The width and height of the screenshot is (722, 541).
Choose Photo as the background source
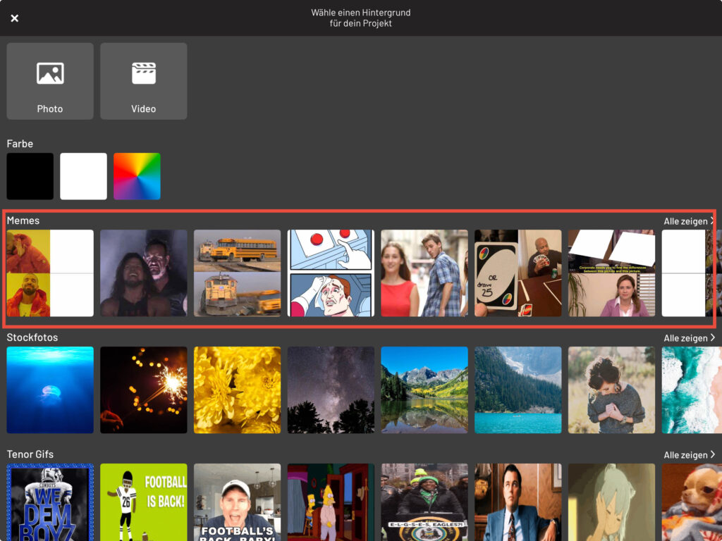pos(50,81)
